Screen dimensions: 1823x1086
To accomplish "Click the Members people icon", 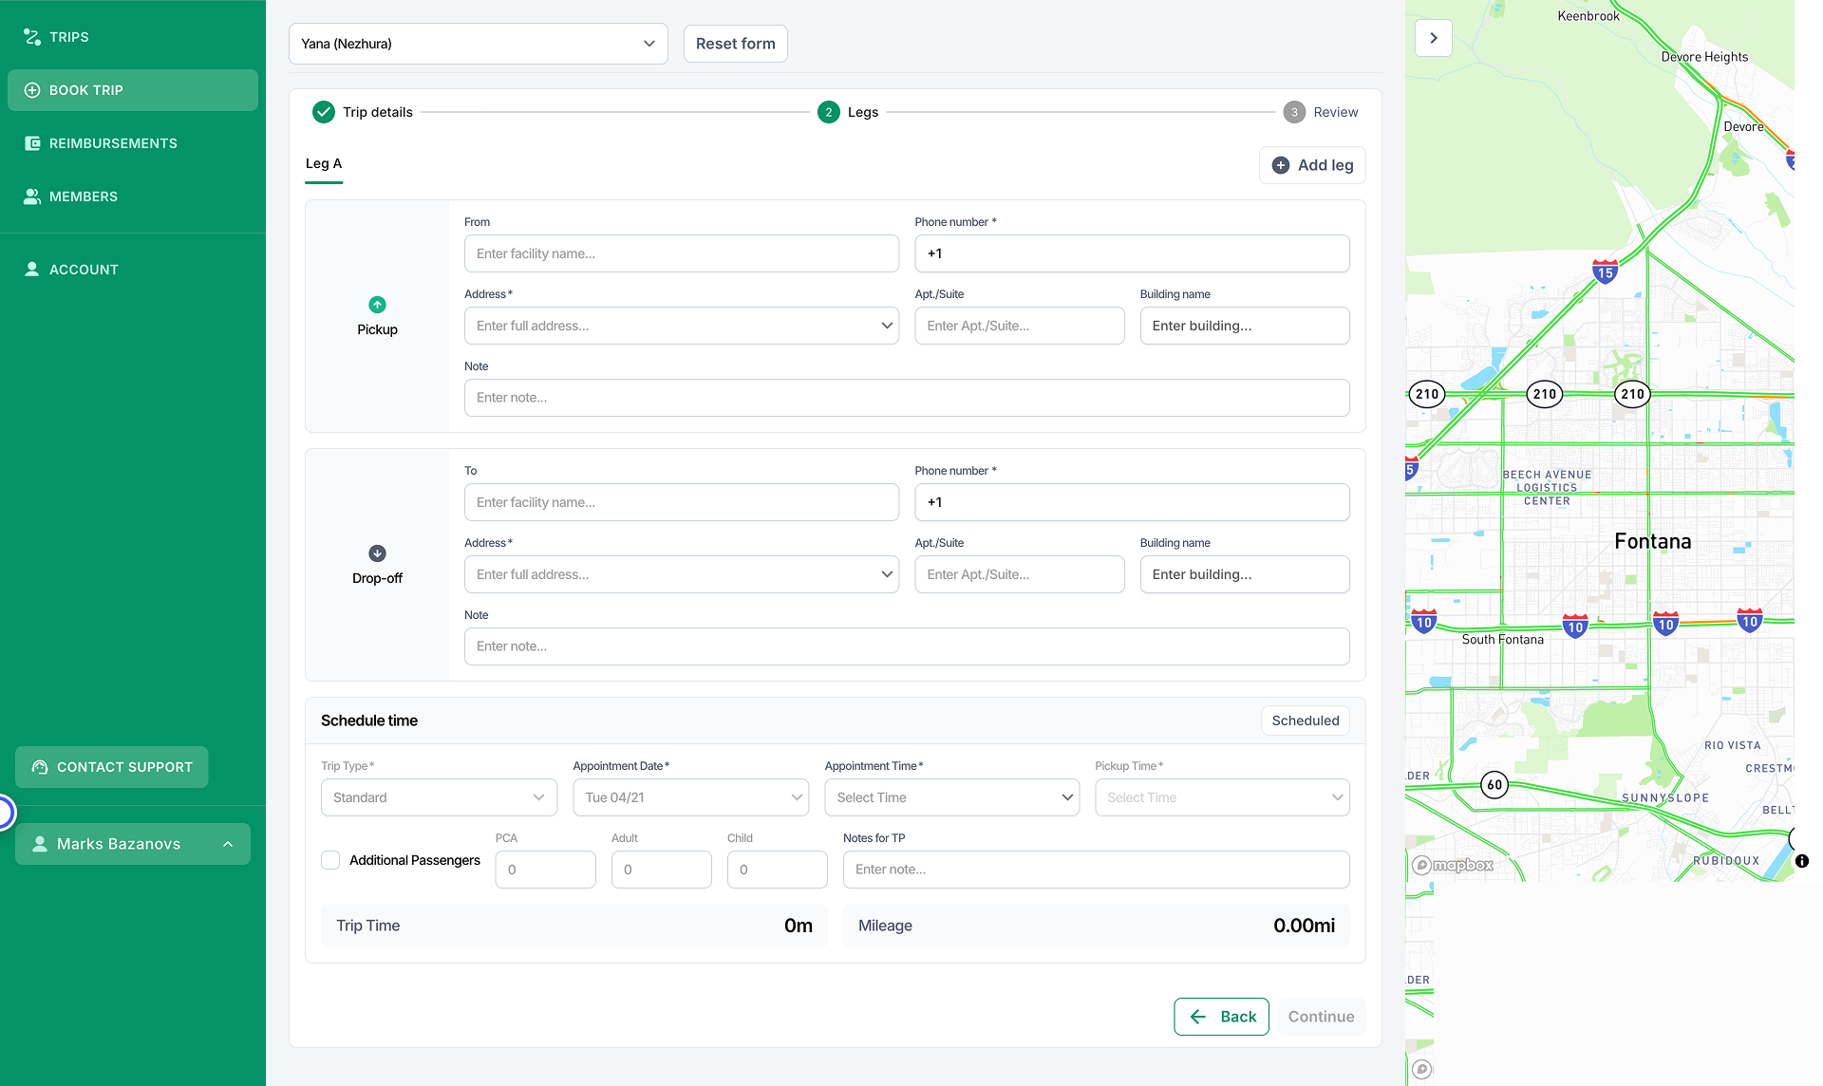I will [x=32, y=197].
